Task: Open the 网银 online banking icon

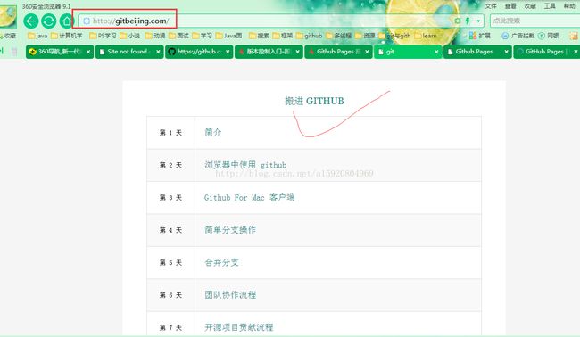Action: pyautogui.click(x=549, y=36)
